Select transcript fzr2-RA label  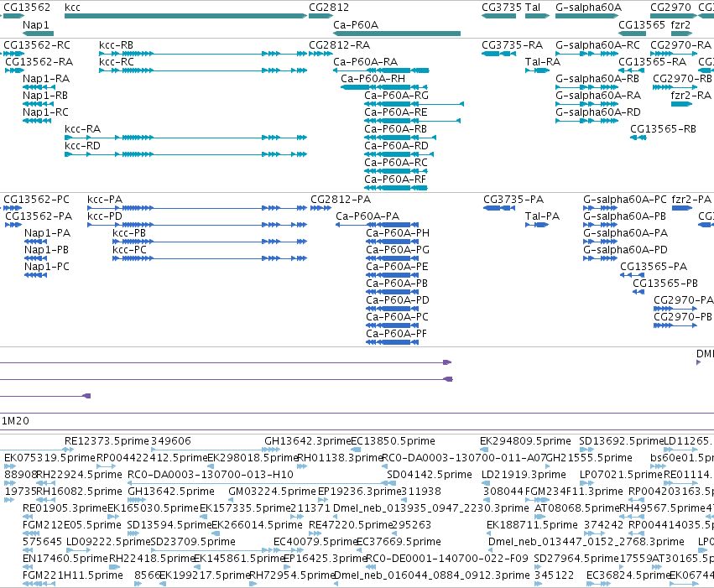tap(691, 96)
